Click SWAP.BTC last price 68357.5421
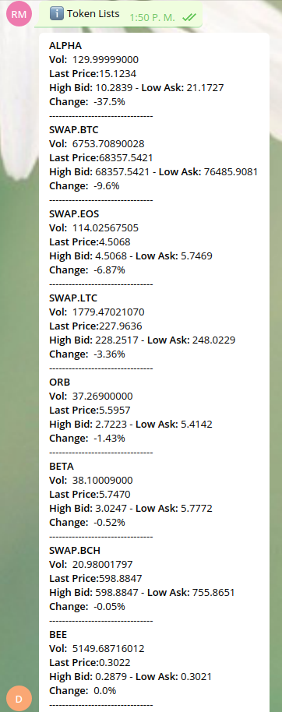This screenshot has height=712, width=282. pos(125,158)
